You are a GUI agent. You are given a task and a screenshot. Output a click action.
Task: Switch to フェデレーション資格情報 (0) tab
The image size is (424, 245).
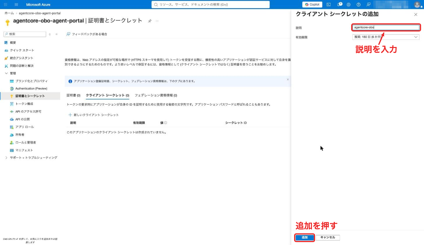[156, 95]
